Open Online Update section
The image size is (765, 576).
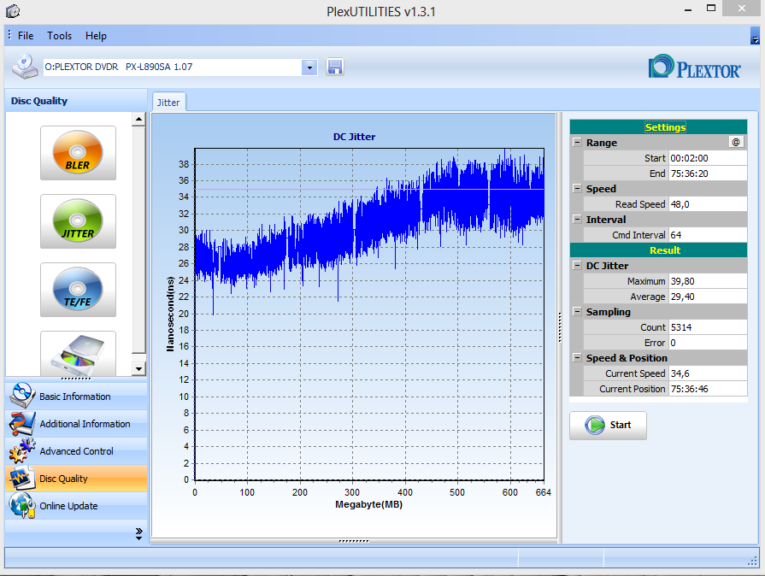coord(76,505)
